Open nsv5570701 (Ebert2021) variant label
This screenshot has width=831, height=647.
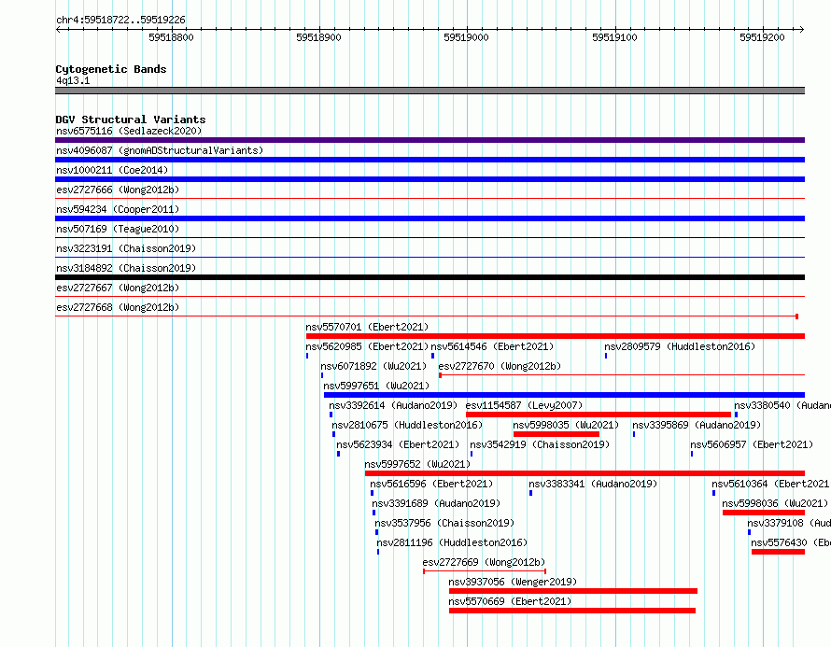click(x=367, y=327)
